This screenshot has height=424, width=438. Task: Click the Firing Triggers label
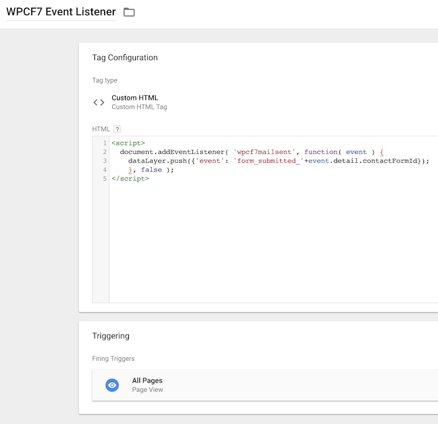pos(113,359)
